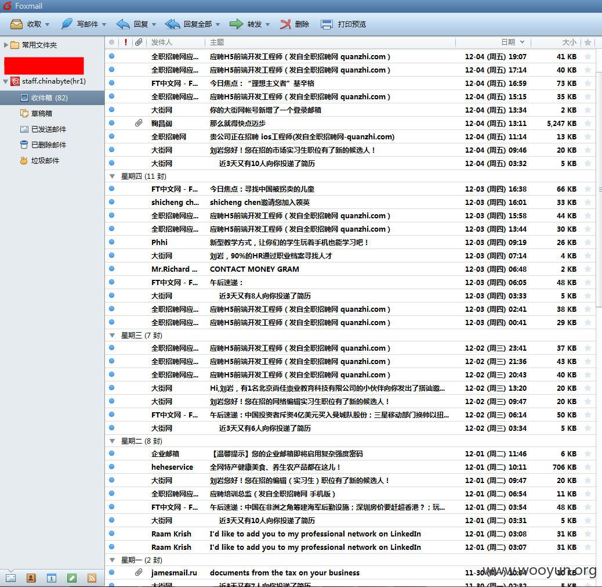Viewport: 602px width, 587px height.
Task: Collapse the 星期一 (2 封) group
Action: [112, 560]
